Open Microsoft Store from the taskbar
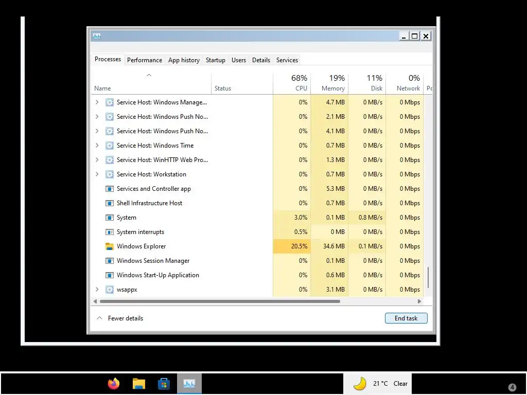The image size is (527, 395). pos(164,383)
